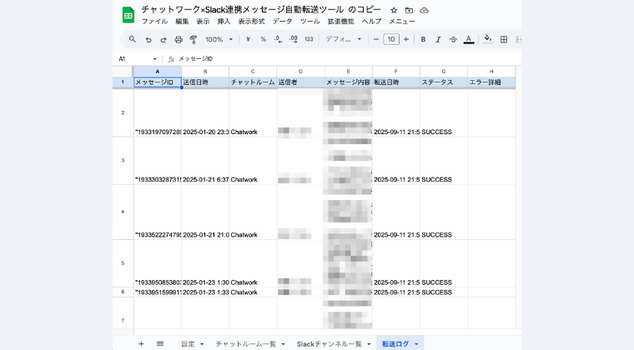Check cloud save status icon
This screenshot has height=350, width=634.
[x=424, y=10]
